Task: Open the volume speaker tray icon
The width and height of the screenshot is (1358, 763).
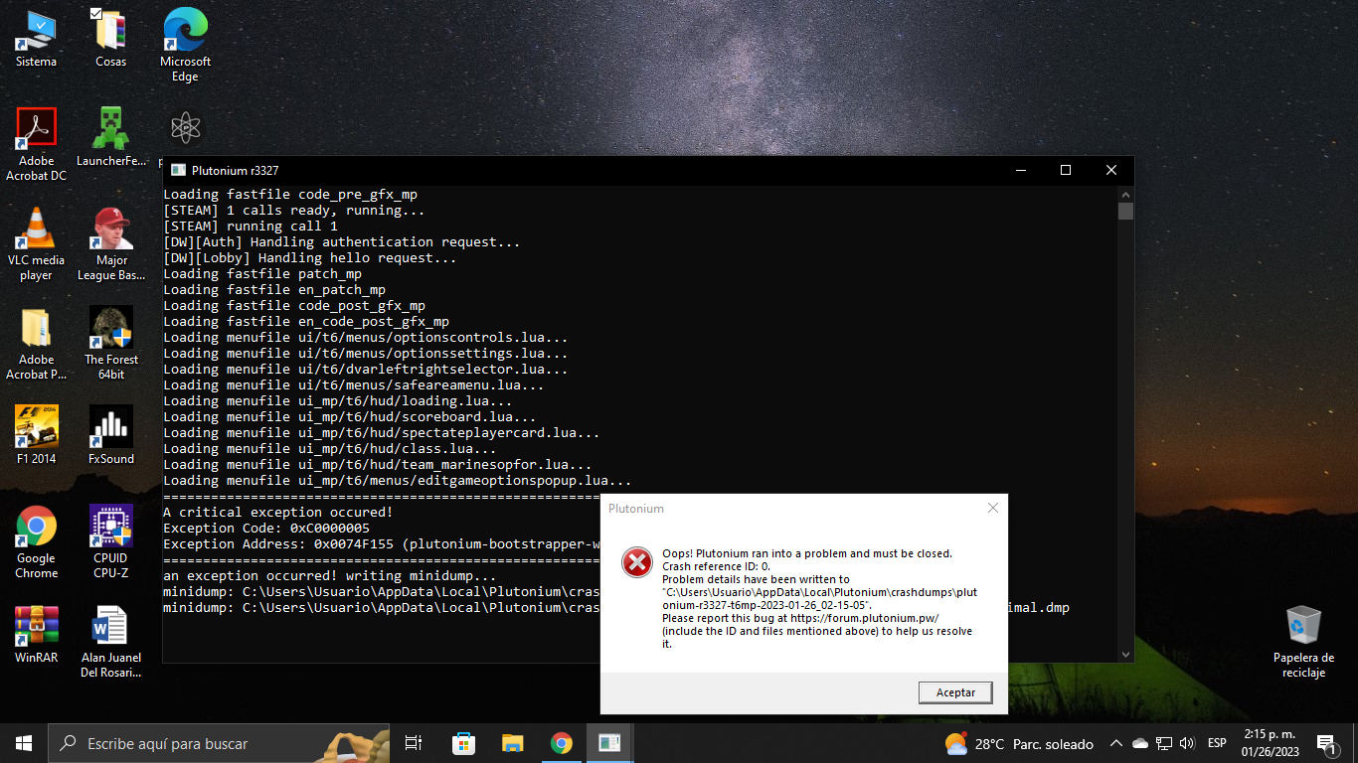Action: (1186, 743)
